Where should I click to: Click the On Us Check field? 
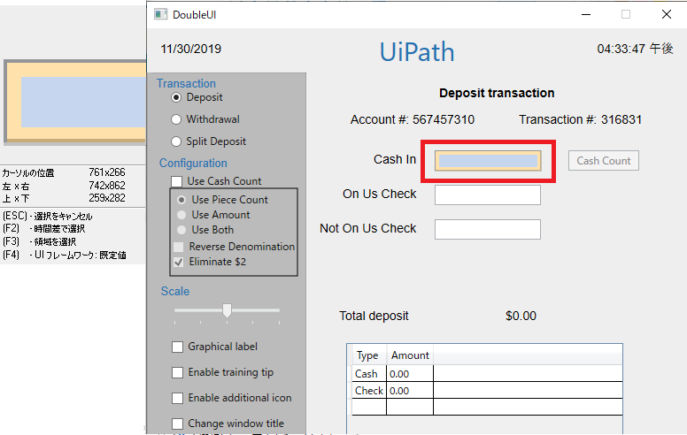point(488,195)
